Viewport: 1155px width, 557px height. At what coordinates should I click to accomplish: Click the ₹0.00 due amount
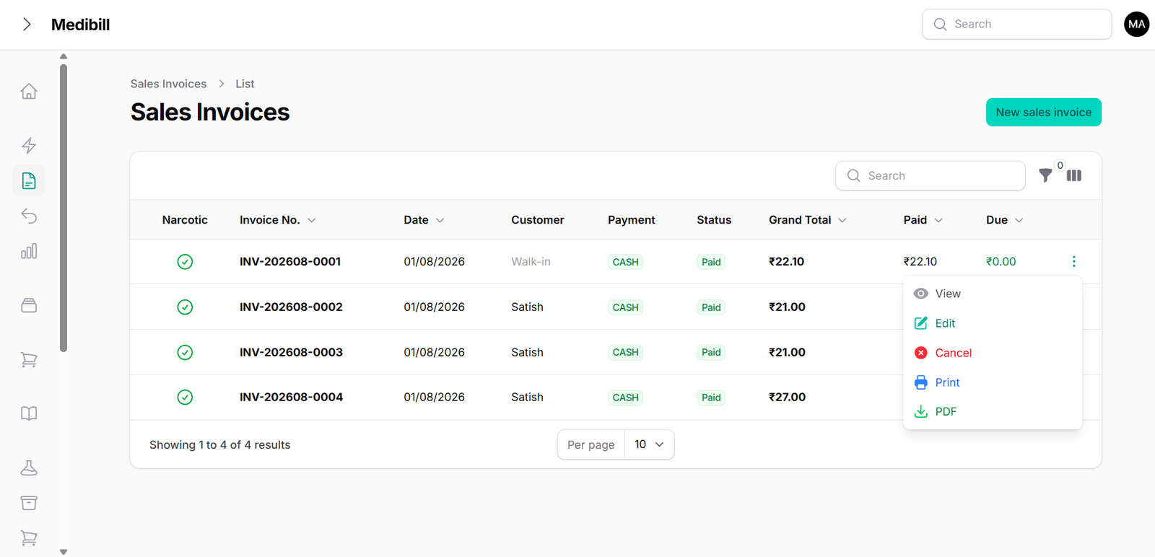click(1001, 262)
